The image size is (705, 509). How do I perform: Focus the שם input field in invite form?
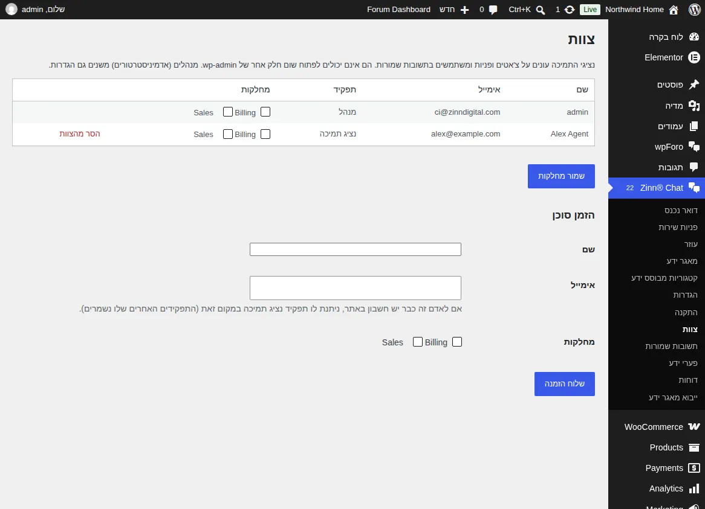click(x=355, y=249)
